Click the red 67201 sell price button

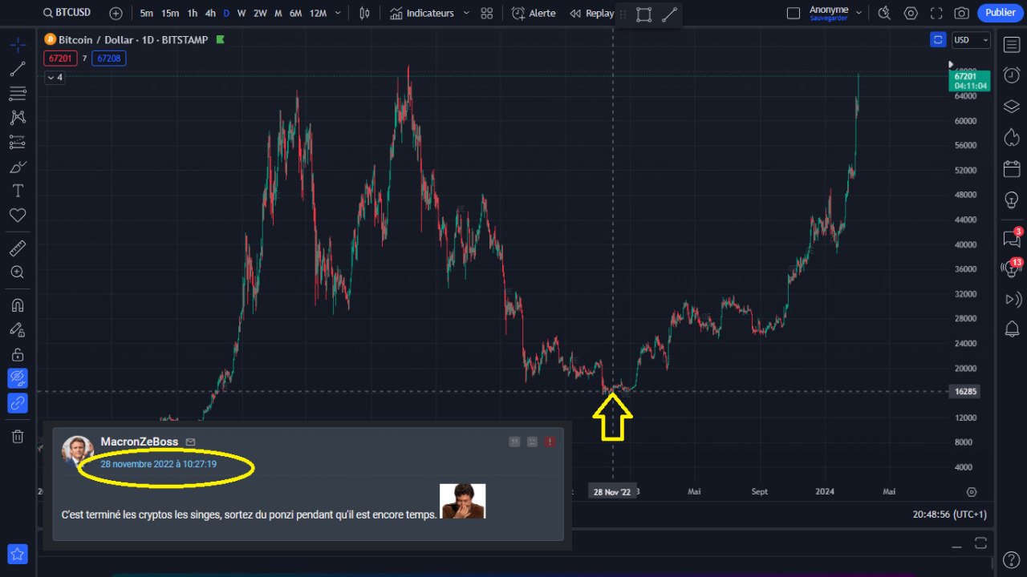[62, 59]
